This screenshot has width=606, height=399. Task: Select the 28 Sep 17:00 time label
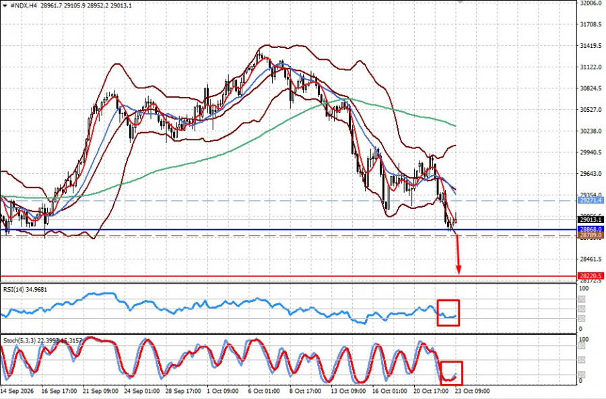[x=183, y=391]
